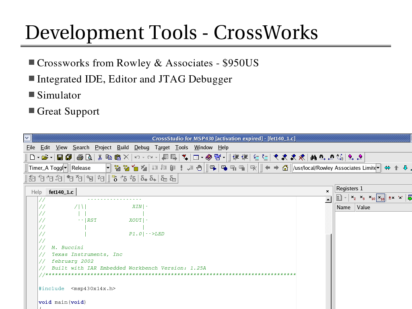The width and height of the screenshot is (412, 309).
Task: Open the Timer_A Toggl project dropdown
Action: 66,168
